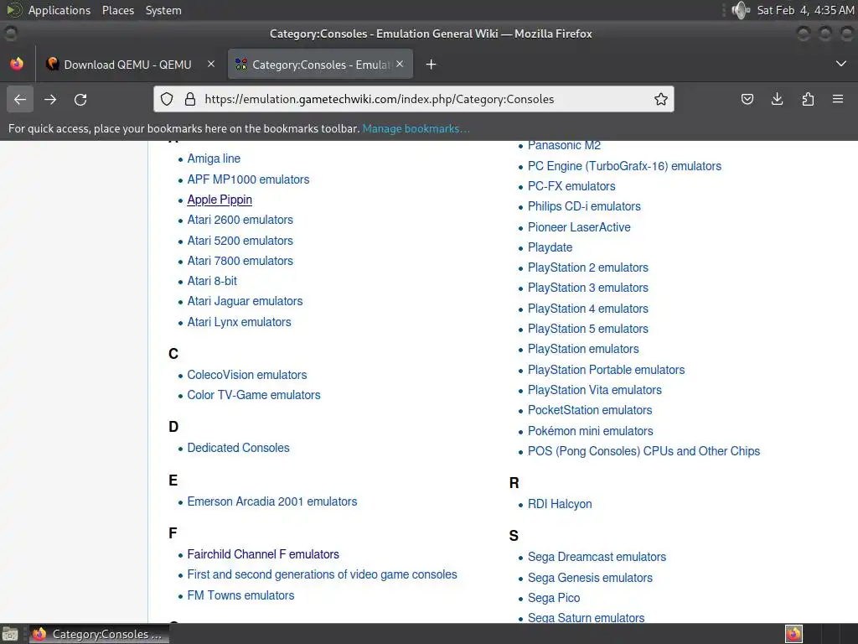
Task: Click the volume speaker icon in panel
Action: [741, 10]
